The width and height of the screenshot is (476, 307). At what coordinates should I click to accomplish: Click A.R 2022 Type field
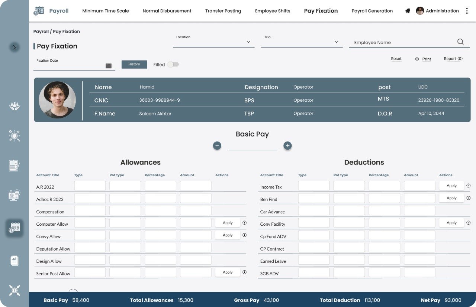click(x=90, y=186)
